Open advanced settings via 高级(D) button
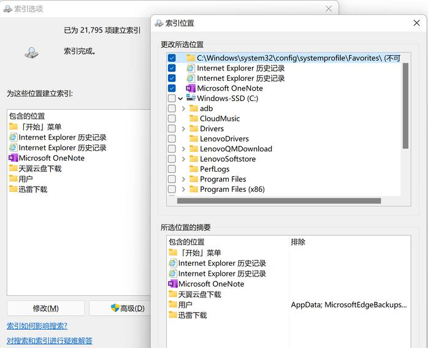428x348 pixels. (x=120, y=308)
